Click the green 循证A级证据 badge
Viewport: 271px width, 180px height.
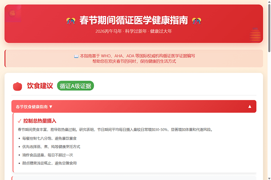76,85
